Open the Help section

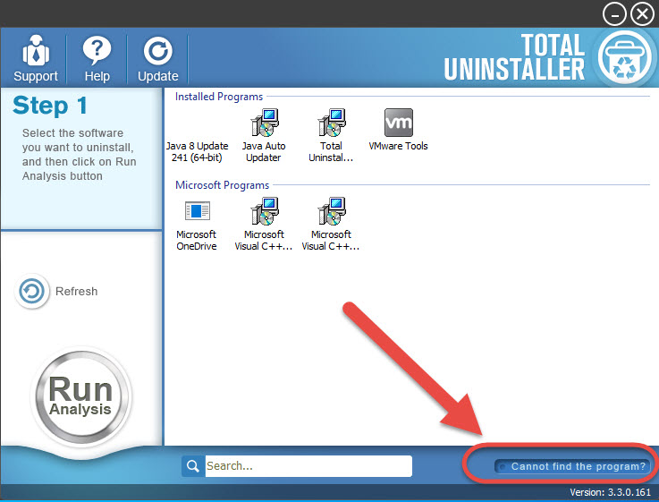coord(97,58)
